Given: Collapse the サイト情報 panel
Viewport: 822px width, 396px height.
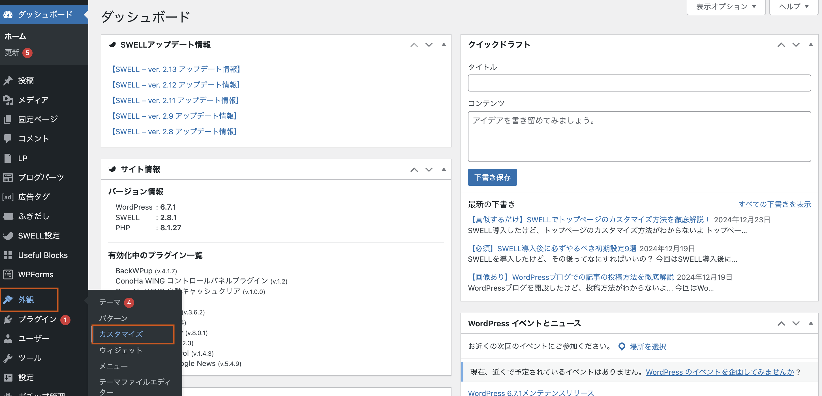Looking at the screenshot, I should click(444, 169).
